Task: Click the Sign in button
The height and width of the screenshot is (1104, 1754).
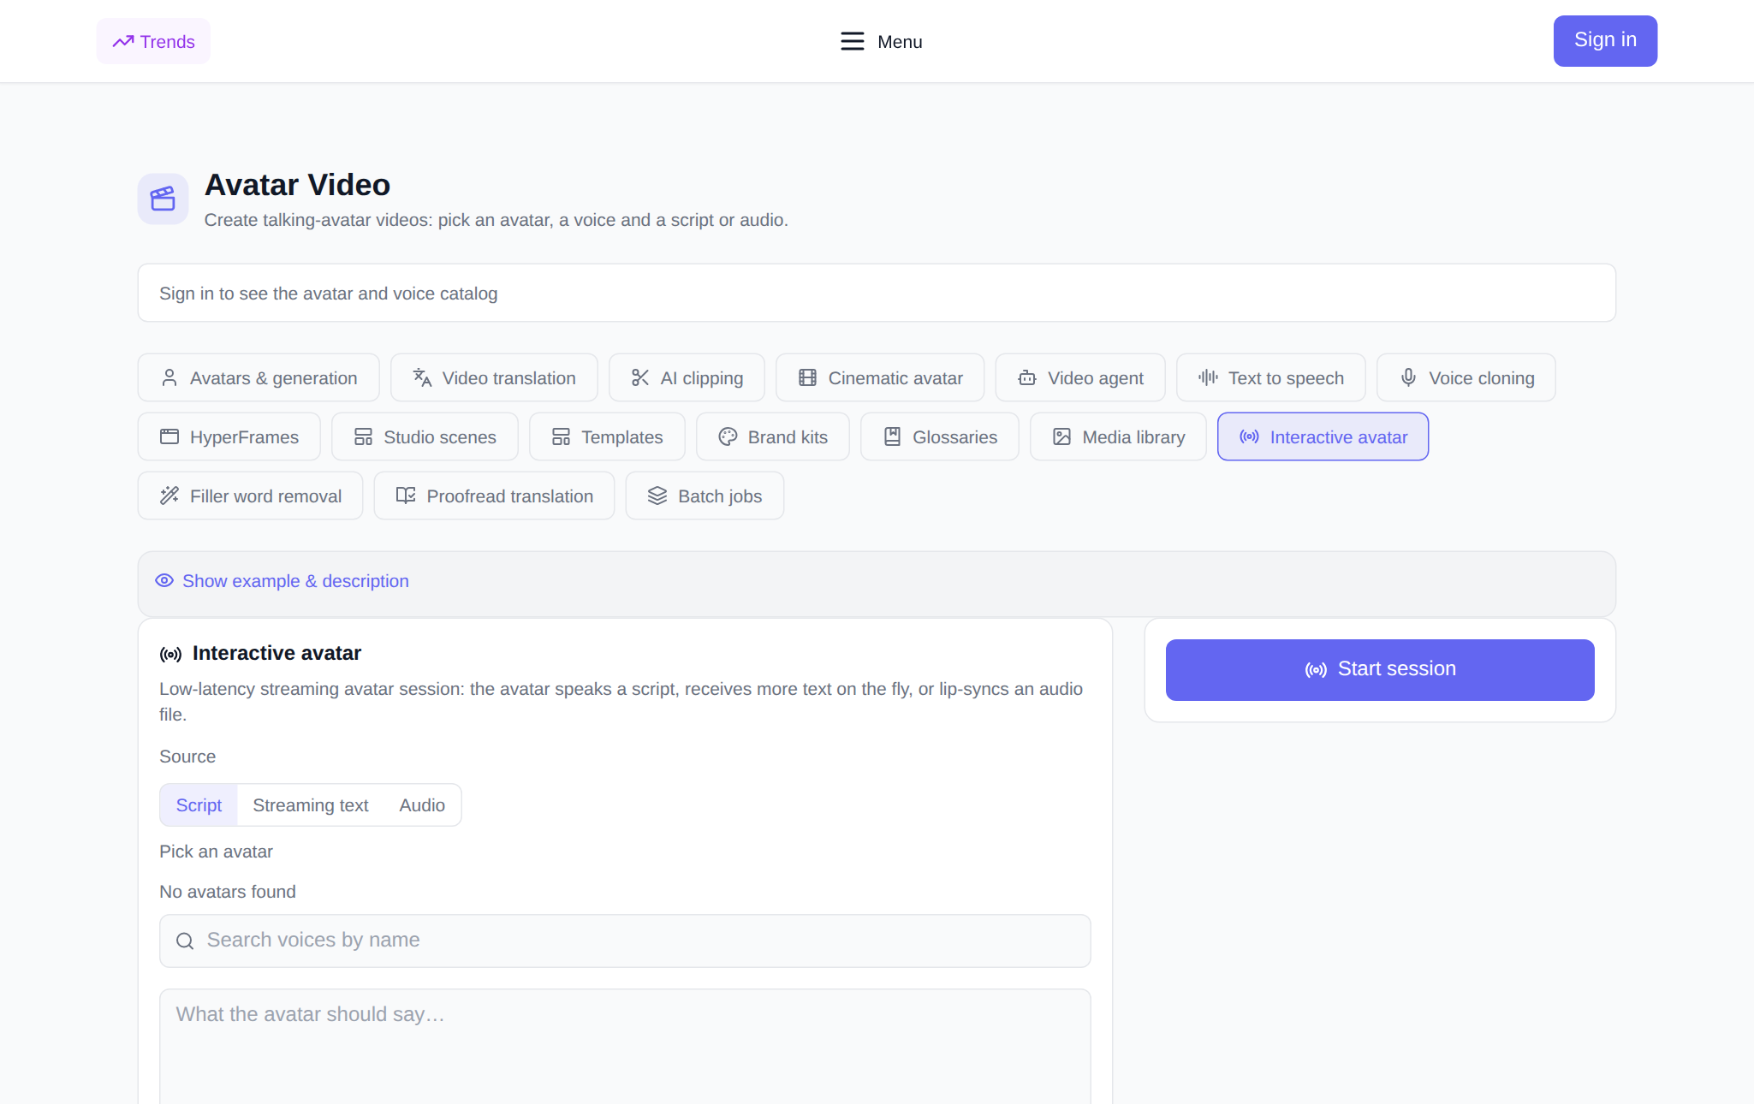Action: tap(1605, 40)
